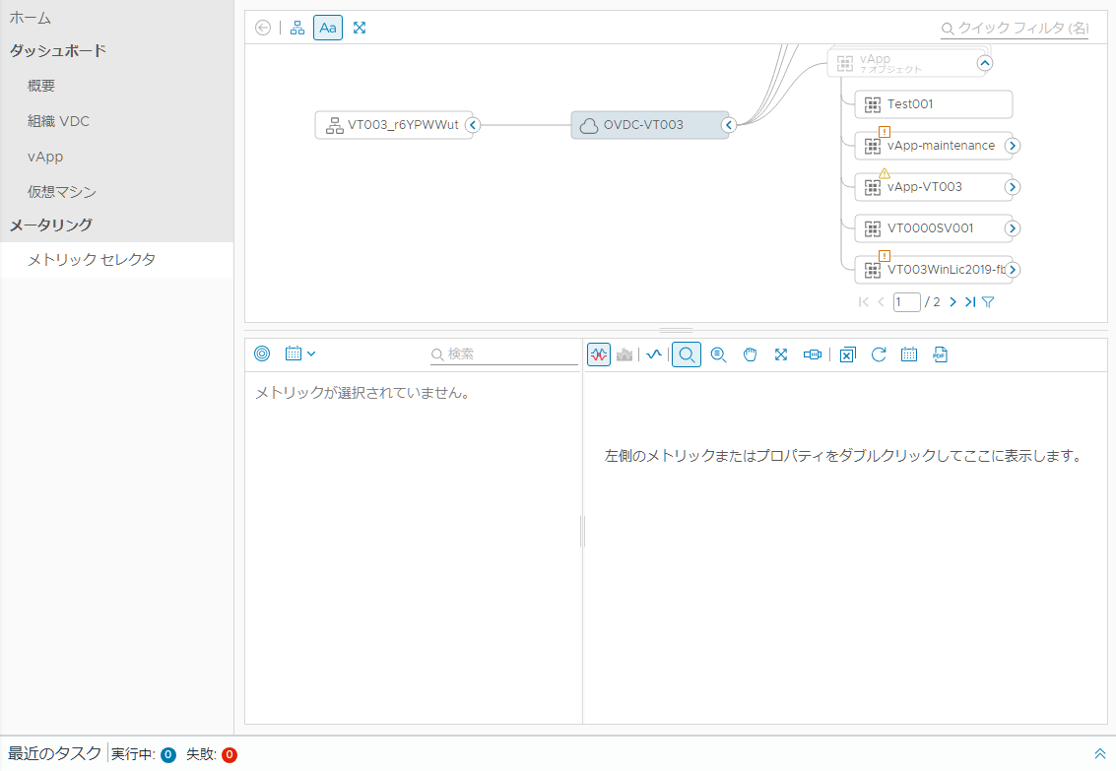Expand the VT003WinLic2019 node
1116x771 pixels.
[1013, 270]
